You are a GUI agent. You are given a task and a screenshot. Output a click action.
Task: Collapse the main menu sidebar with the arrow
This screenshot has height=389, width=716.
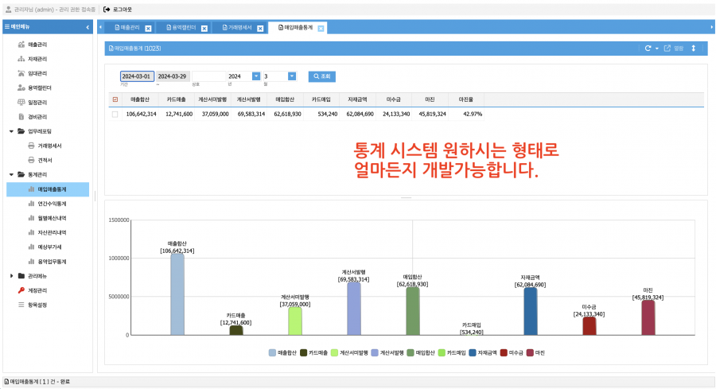88,27
